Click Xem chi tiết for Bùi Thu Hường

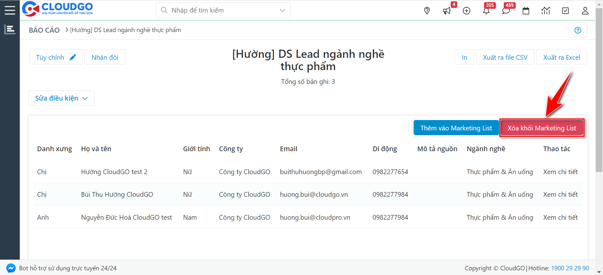click(x=560, y=195)
